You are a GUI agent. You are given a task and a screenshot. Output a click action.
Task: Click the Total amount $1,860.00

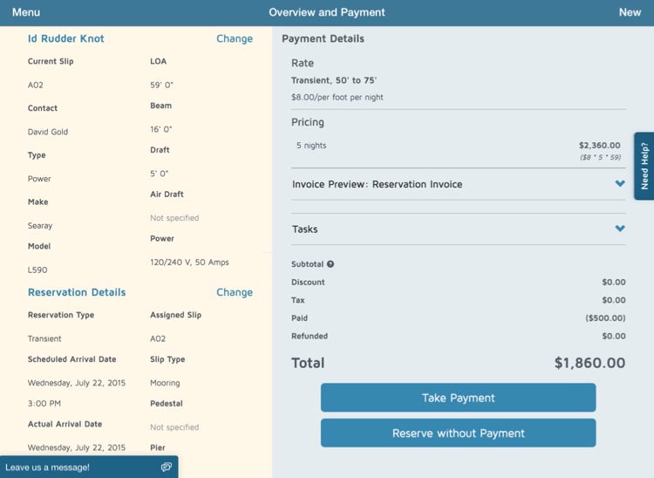click(x=589, y=363)
